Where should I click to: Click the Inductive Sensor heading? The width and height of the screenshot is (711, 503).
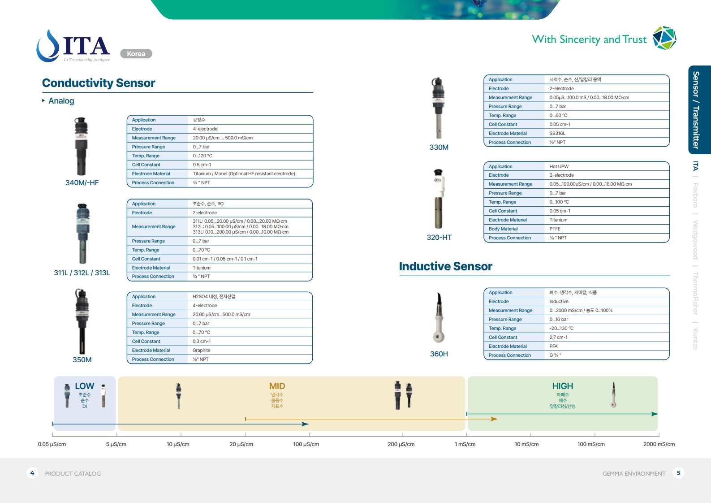point(445,266)
